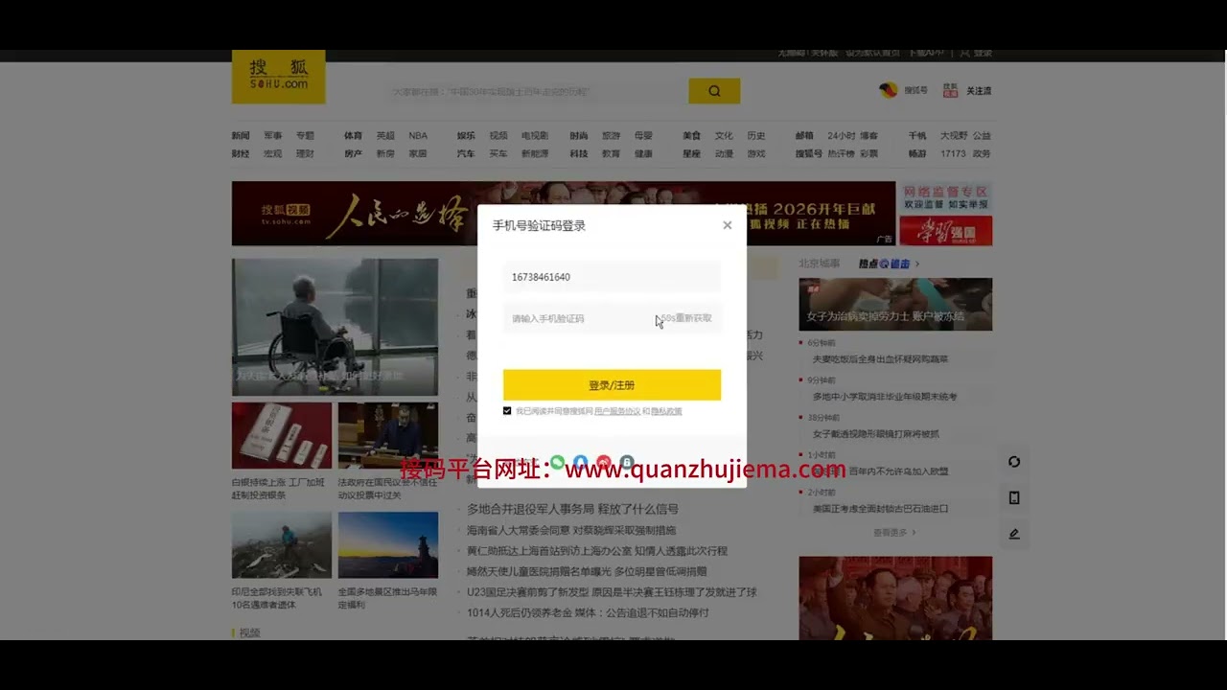Open 夫妻吃饭后全身出血 news item
Viewport: 1227px width, 690px height.
click(880, 359)
